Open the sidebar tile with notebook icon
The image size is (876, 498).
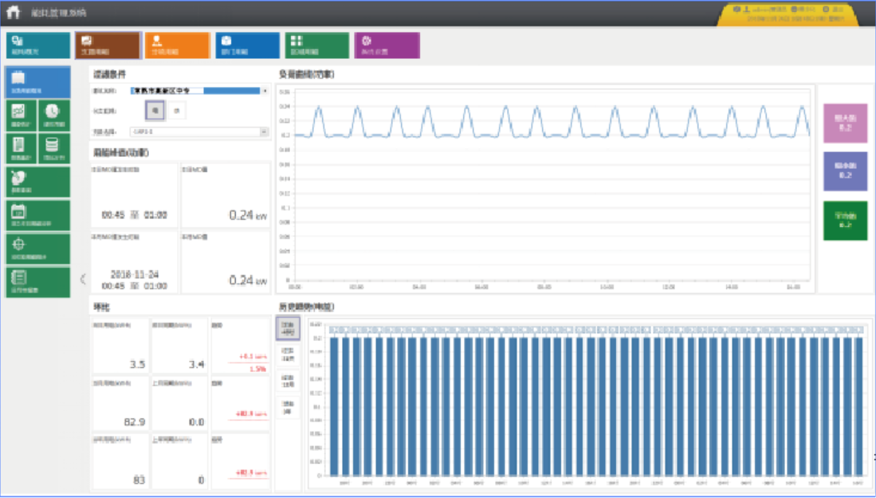tap(38, 282)
